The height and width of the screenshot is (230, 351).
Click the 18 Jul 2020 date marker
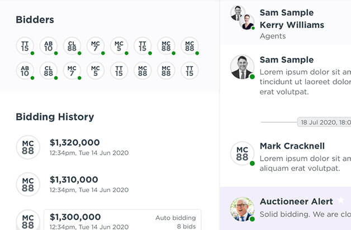[324, 122]
